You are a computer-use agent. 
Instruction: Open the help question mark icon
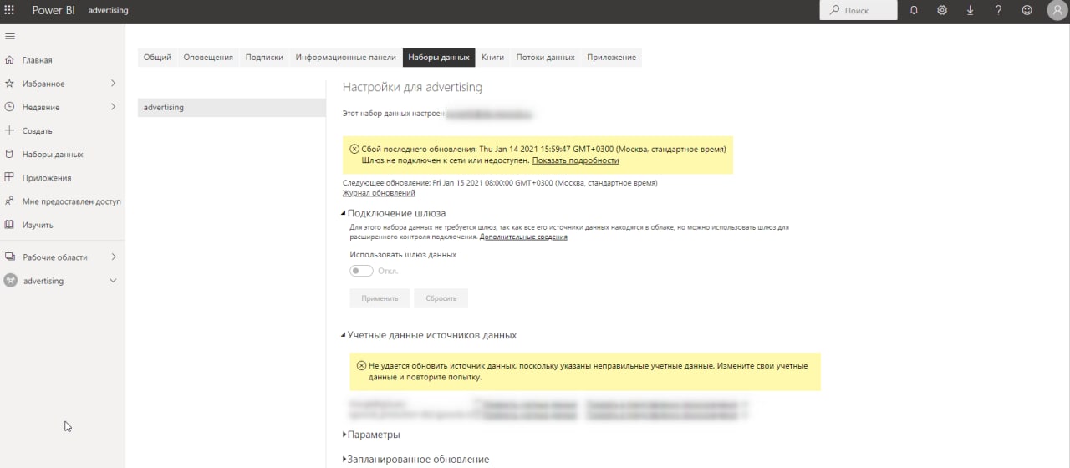(x=999, y=10)
